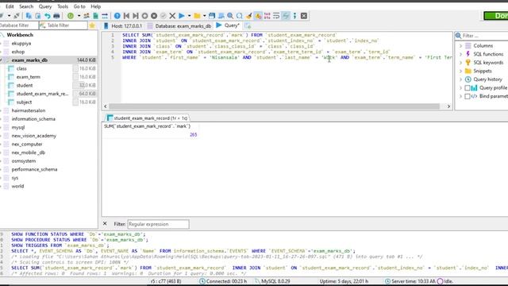
Task: Open the Go to menu
Action: (79, 6)
